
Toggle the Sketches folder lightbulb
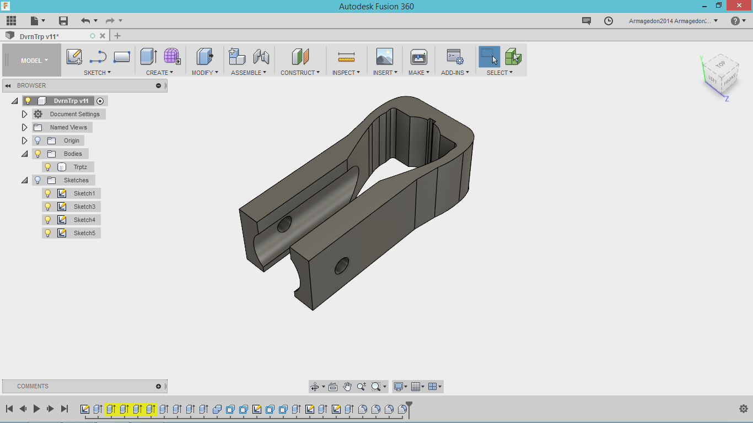(38, 180)
